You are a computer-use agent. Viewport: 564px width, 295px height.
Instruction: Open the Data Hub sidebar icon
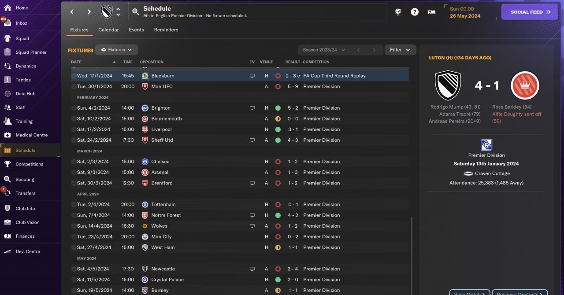[x=7, y=94]
